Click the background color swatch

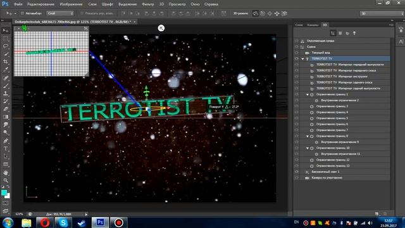point(8,196)
